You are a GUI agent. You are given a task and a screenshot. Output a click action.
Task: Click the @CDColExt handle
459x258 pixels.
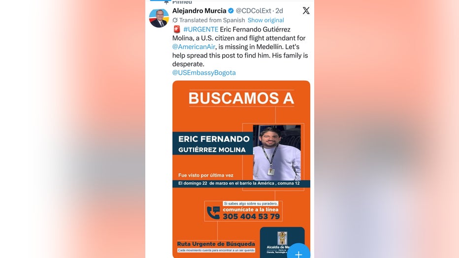tap(254, 11)
